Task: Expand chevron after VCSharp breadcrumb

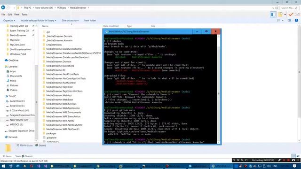Action: click(68, 8)
